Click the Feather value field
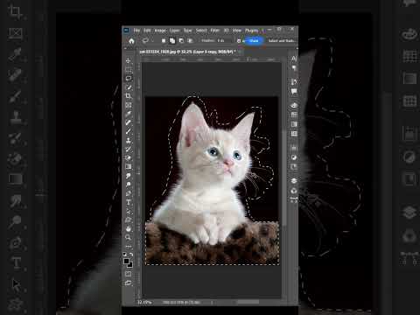 click(x=224, y=41)
